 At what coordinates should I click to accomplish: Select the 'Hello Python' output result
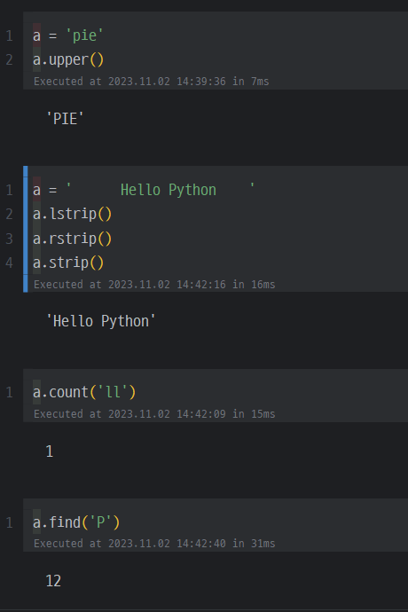click(101, 321)
